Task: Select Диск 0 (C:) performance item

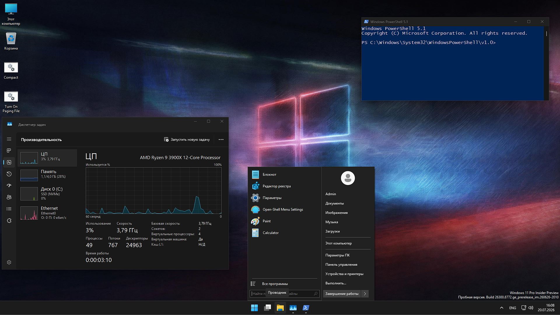Action: click(x=47, y=193)
